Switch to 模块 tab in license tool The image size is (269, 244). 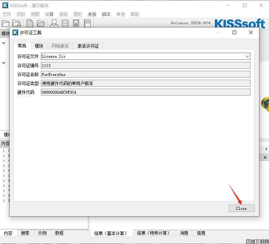[x=39, y=46]
